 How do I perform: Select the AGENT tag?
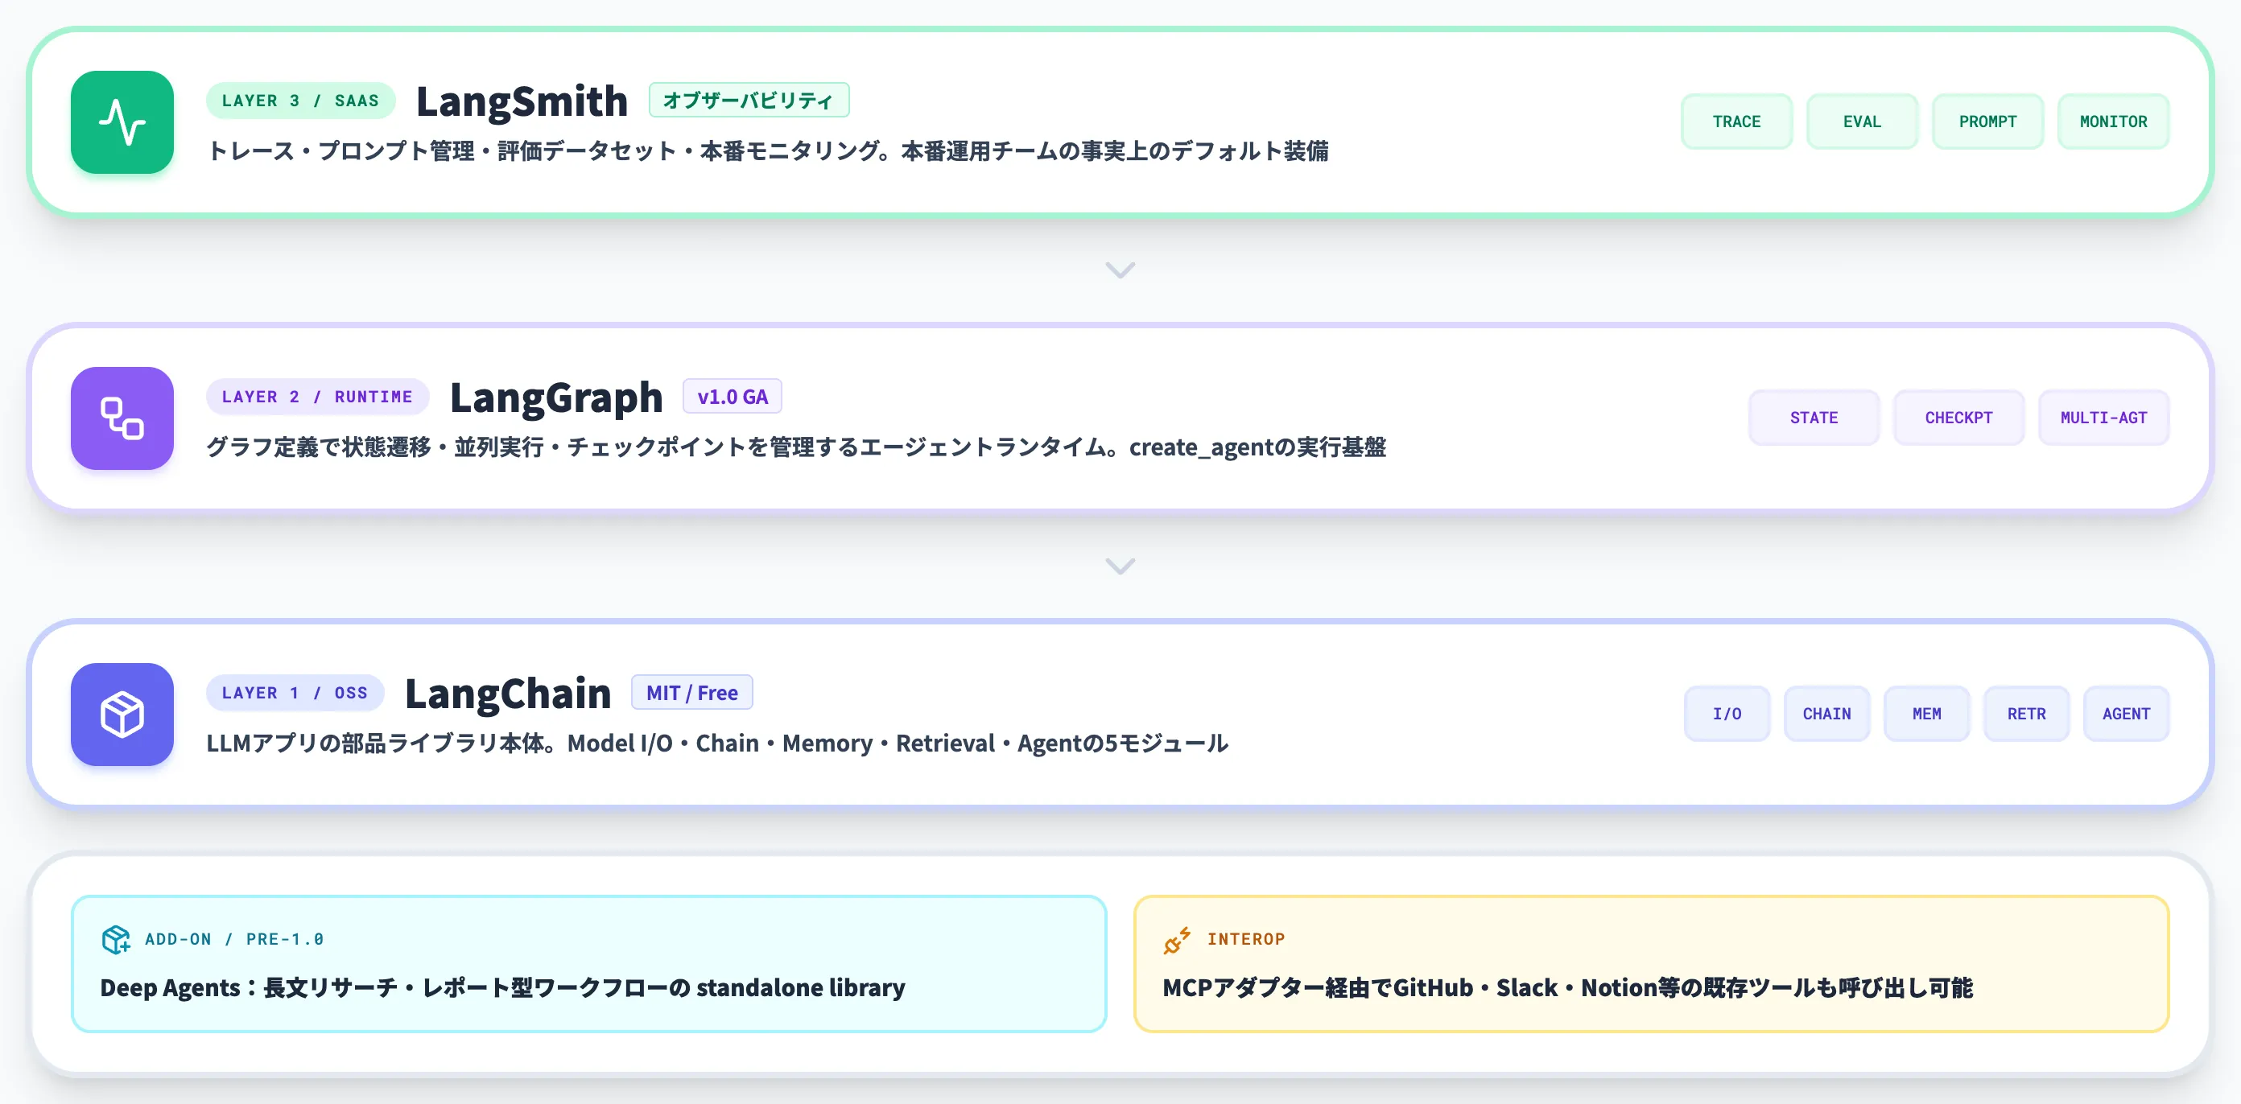(x=2126, y=714)
